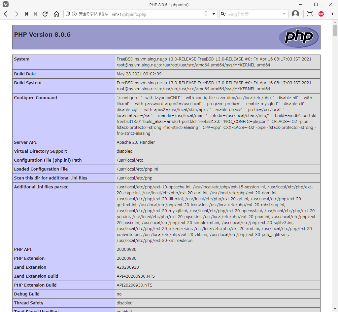This screenshot has width=338, height=312.
Task: Click the 'Server API' row label
Action: tap(25, 142)
